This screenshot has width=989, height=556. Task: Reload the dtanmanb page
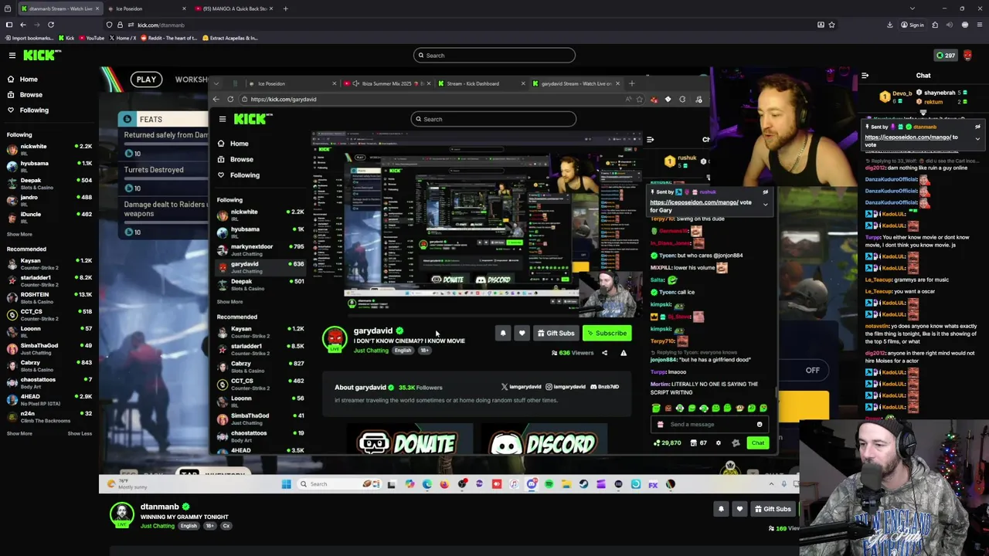point(51,25)
